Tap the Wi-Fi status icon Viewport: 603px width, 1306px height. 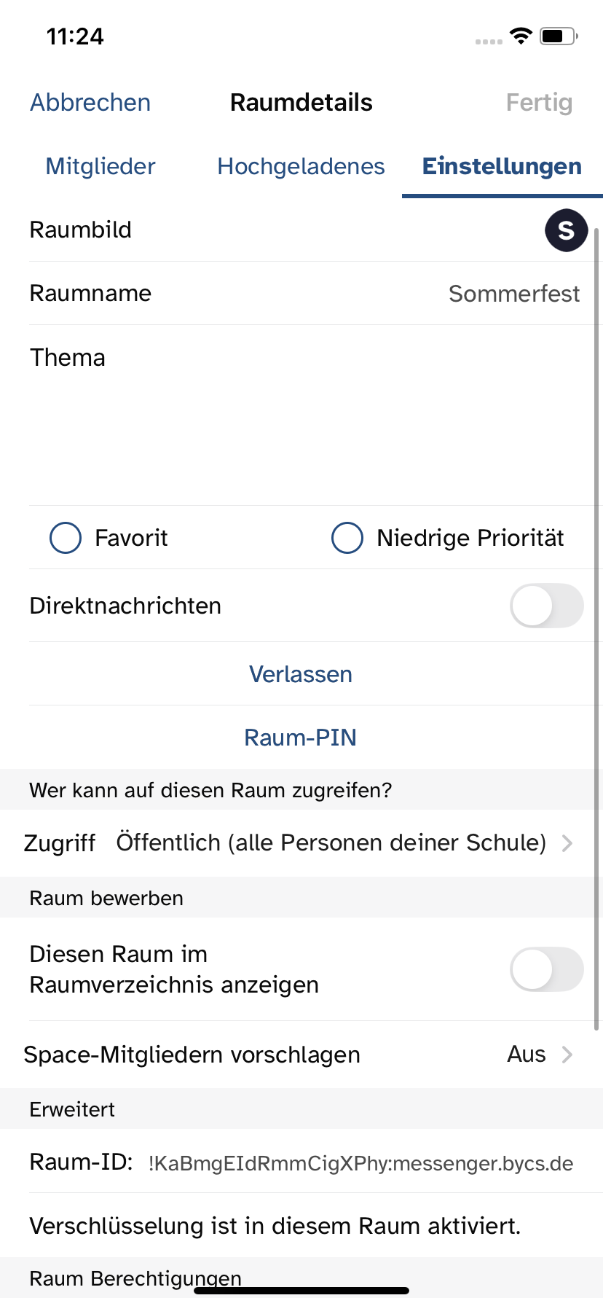pyautogui.click(x=521, y=36)
